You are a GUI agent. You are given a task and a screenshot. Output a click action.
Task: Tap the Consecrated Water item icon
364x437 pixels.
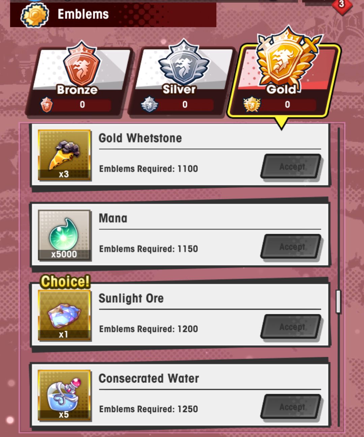(x=64, y=395)
